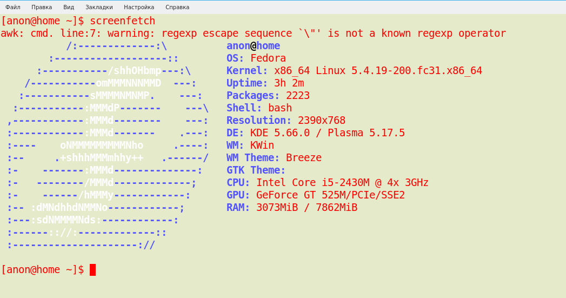Open the Правка menu

[x=42, y=7]
